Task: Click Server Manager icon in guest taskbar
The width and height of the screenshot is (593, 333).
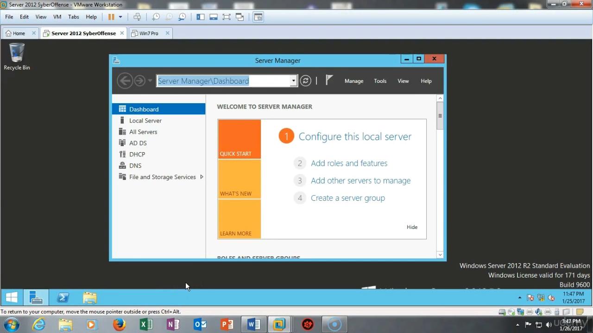Action: [36, 297]
